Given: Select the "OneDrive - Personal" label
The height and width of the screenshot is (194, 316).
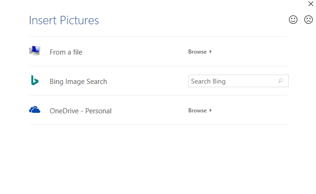Looking at the screenshot, I should click(x=81, y=111).
